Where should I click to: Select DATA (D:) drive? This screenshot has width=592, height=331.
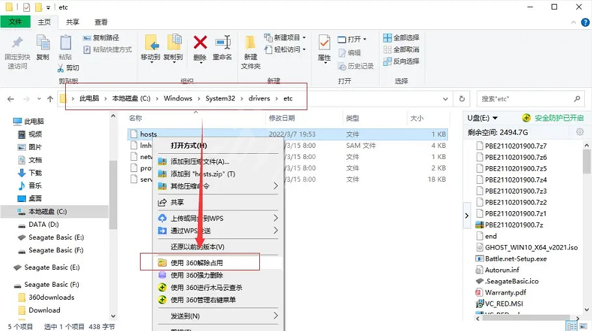(38, 224)
